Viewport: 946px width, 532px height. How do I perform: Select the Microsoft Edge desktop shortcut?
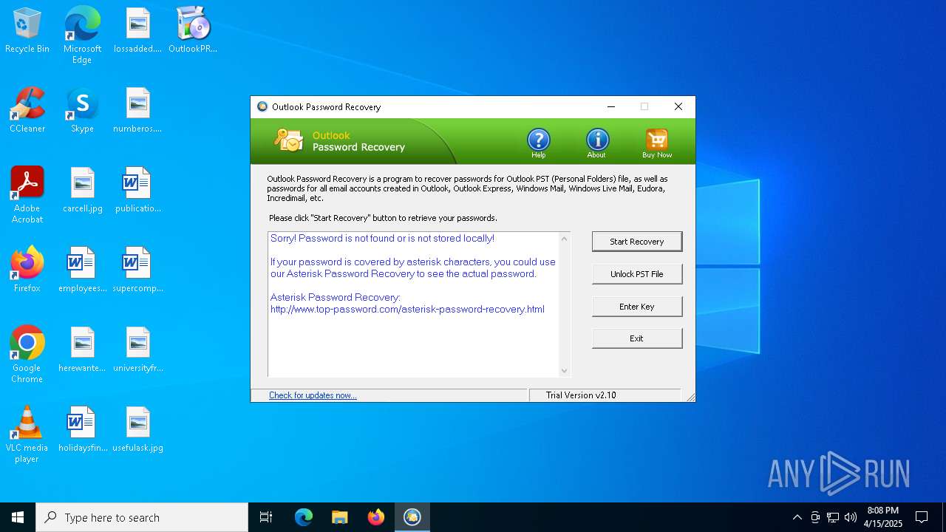(x=82, y=35)
